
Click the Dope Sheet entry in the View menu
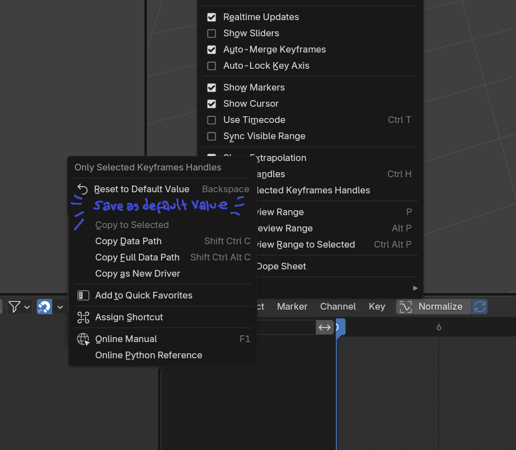pyautogui.click(x=337, y=266)
